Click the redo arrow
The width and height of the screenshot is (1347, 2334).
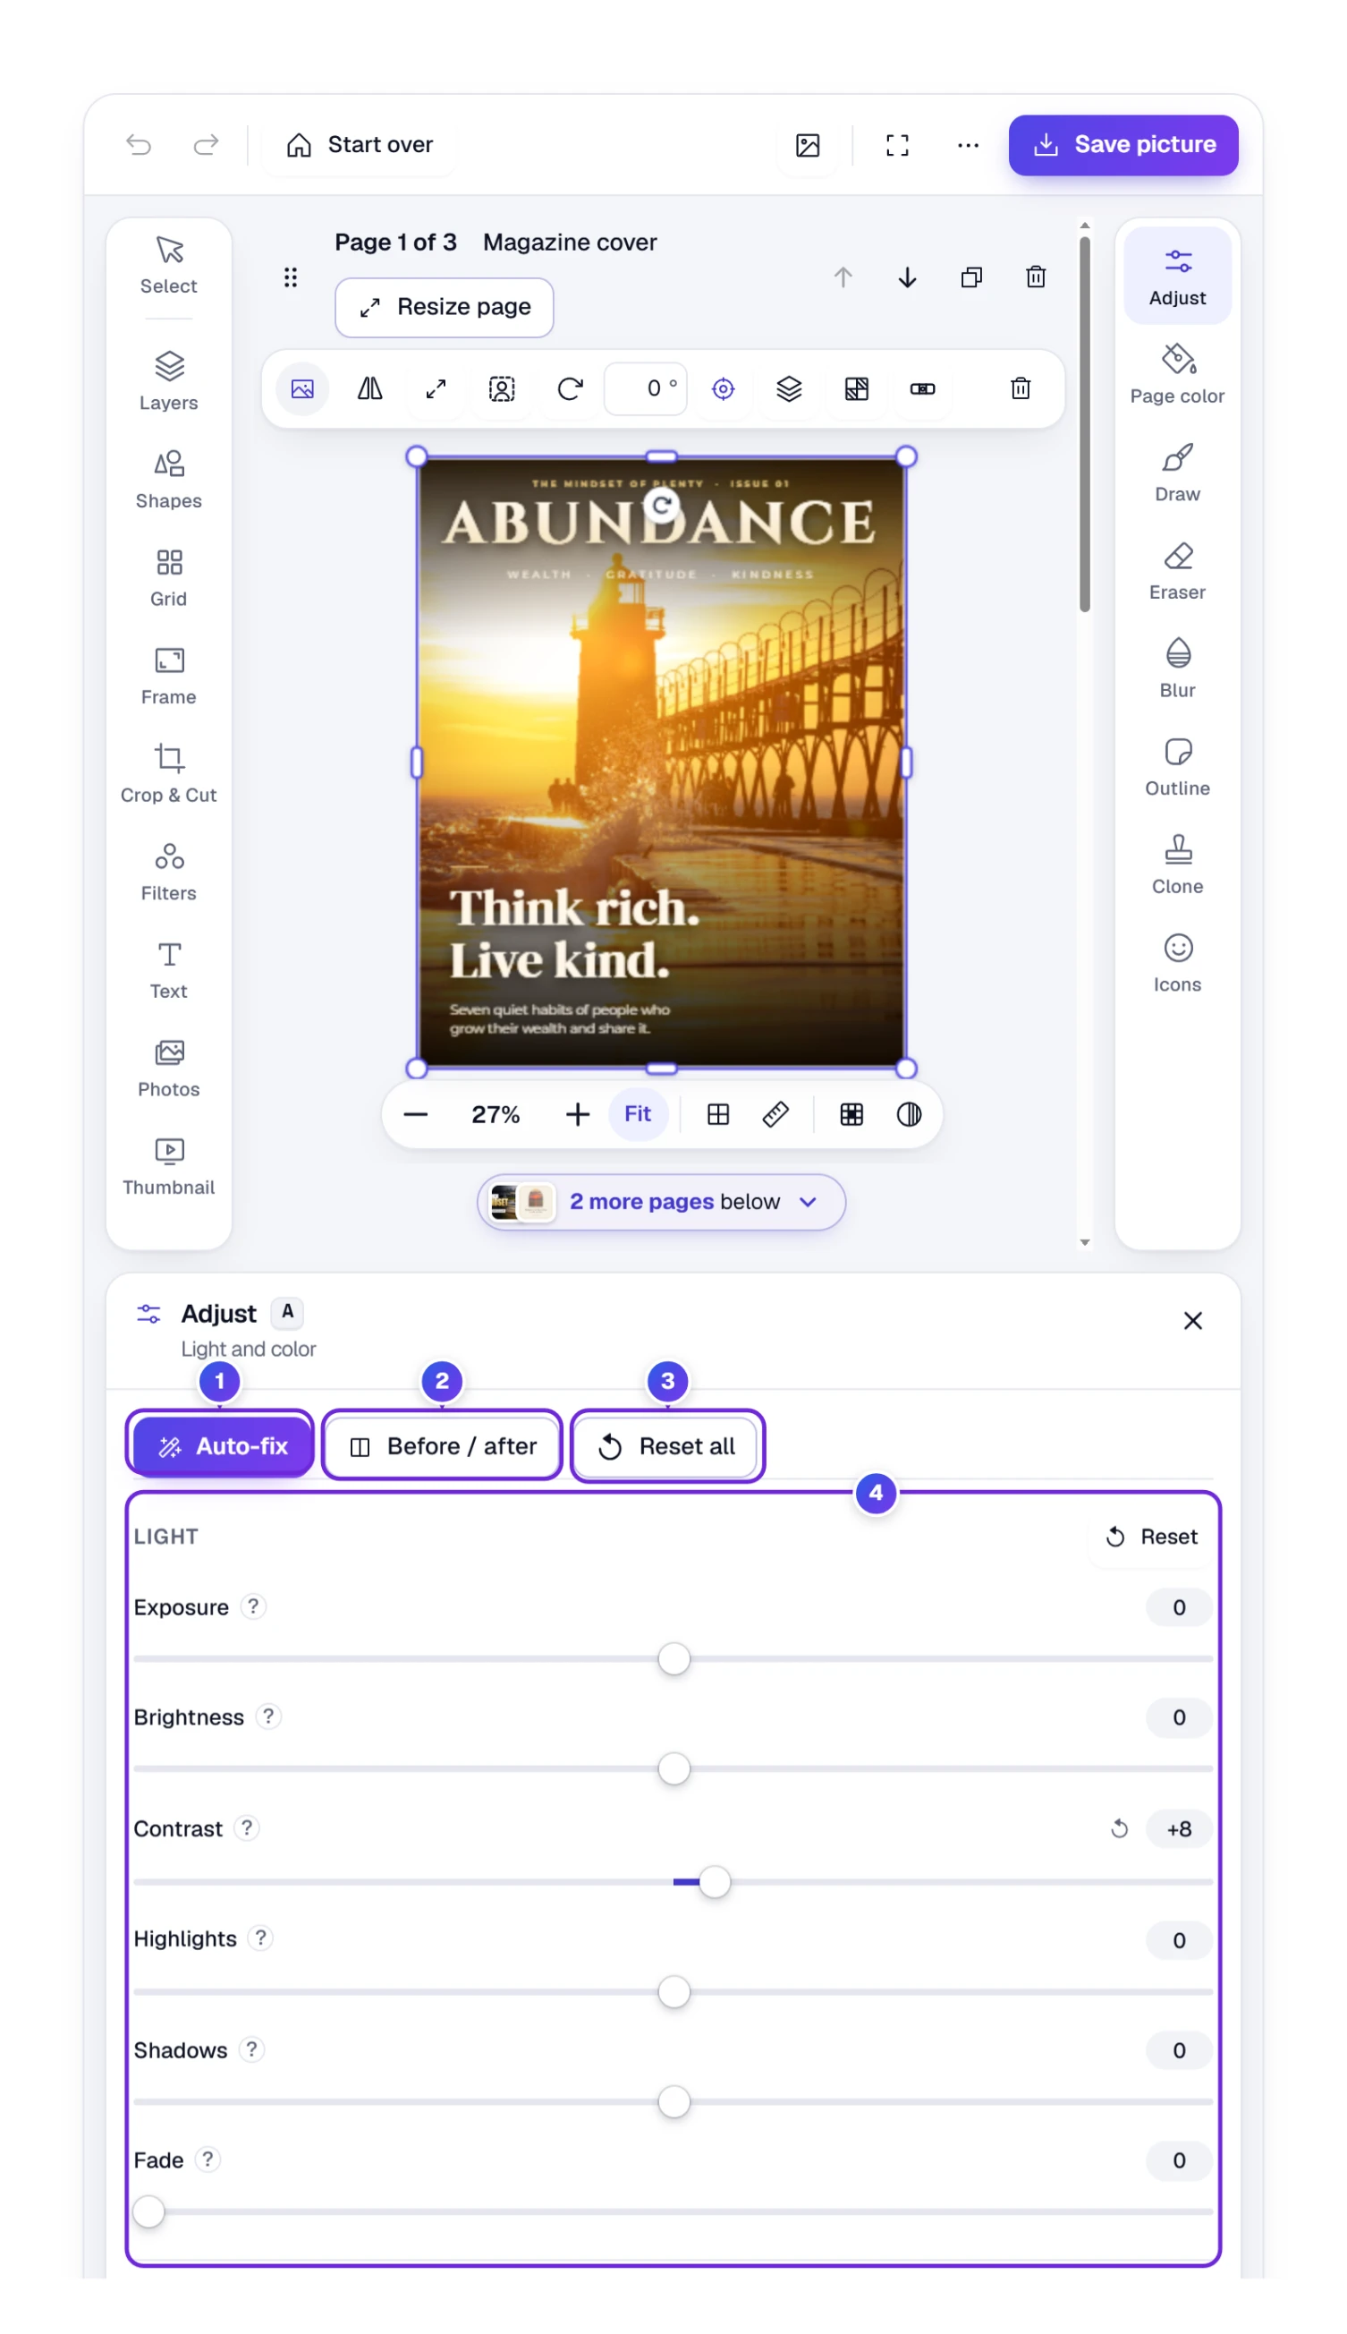point(206,144)
